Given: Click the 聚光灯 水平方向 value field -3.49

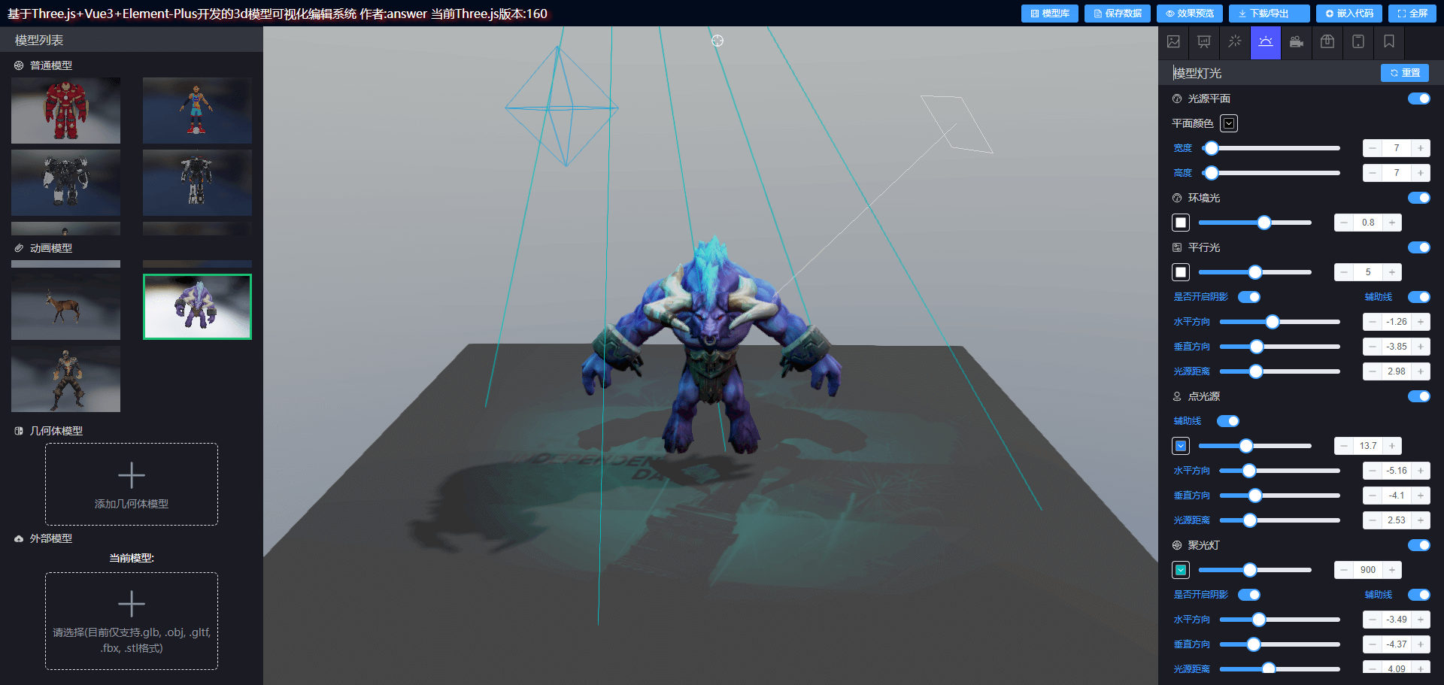Looking at the screenshot, I should 1397,620.
